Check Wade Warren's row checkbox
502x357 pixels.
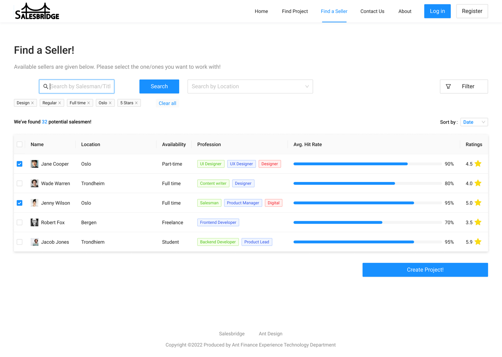click(x=19, y=183)
